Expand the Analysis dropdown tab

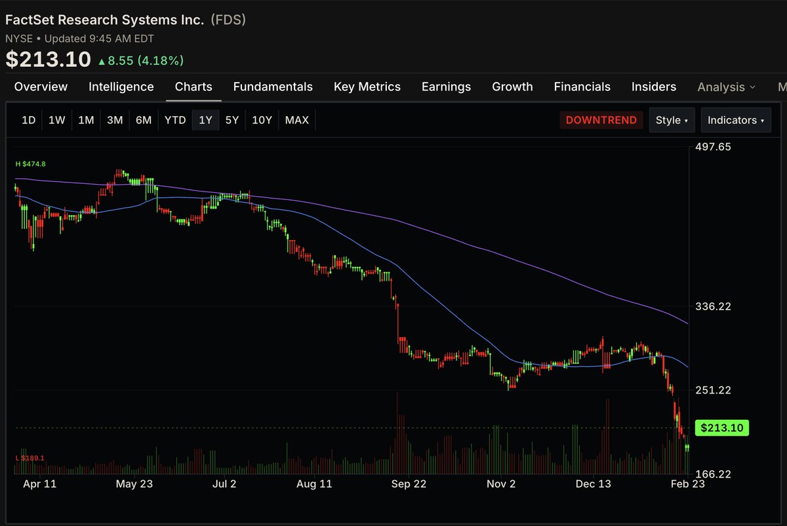726,87
